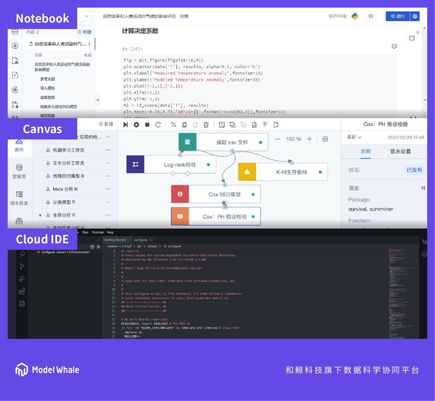Click the circular sync icon in Notebook left sidebar
Image resolution: width=435 pixels, height=401 pixels.
pyautogui.click(x=15, y=90)
